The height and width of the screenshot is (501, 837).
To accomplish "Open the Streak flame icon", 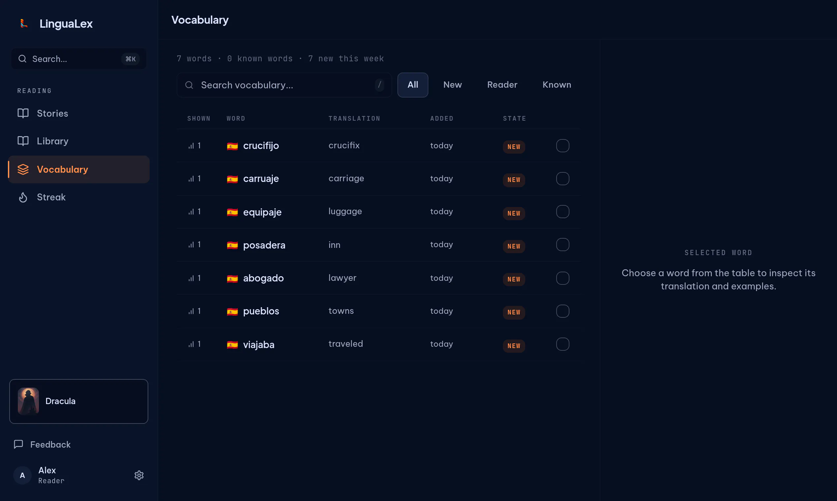I will (x=23, y=197).
